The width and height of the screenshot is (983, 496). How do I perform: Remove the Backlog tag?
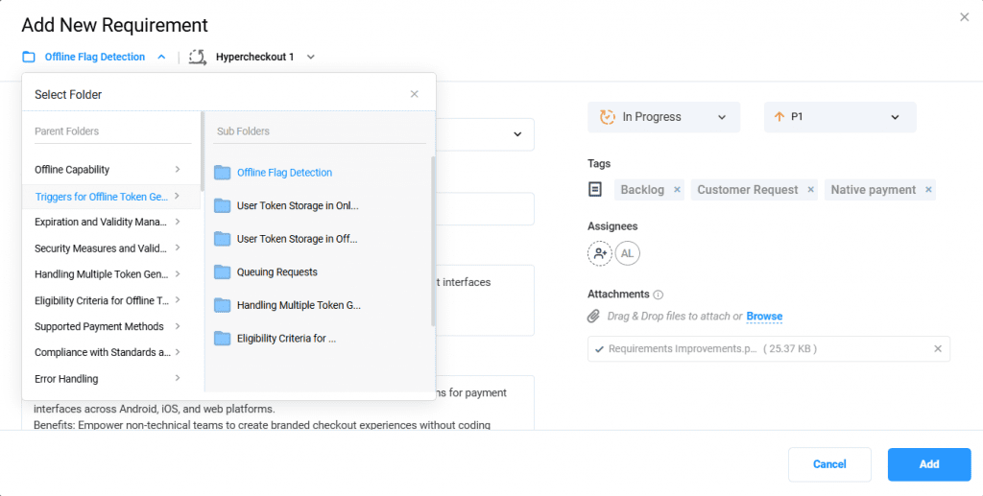click(x=677, y=190)
